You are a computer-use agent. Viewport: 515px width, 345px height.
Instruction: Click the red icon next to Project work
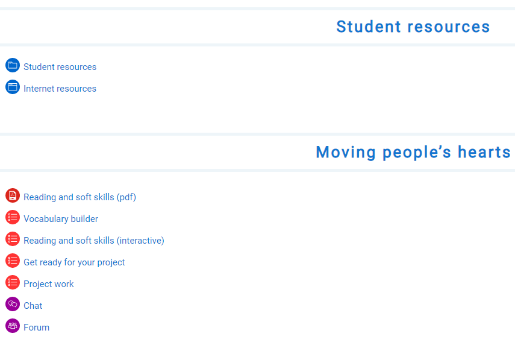click(x=13, y=282)
